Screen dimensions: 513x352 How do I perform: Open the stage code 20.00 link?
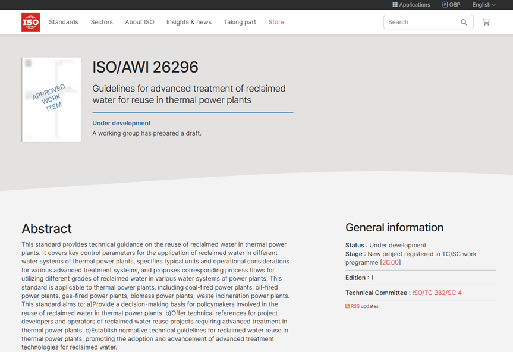click(x=391, y=262)
